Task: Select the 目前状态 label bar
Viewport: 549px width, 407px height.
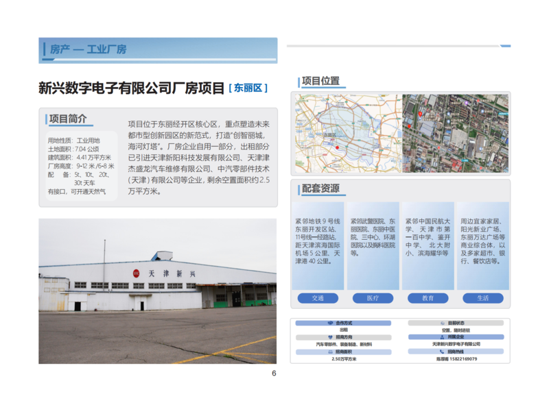Action: pos(456,323)
